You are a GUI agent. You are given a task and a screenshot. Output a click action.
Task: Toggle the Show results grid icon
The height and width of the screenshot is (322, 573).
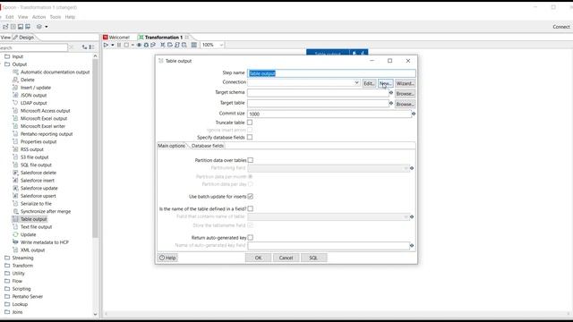(194, 45)
